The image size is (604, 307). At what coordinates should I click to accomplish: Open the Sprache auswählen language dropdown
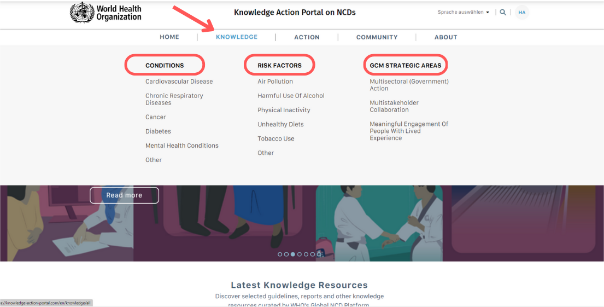tap(463, 13)
